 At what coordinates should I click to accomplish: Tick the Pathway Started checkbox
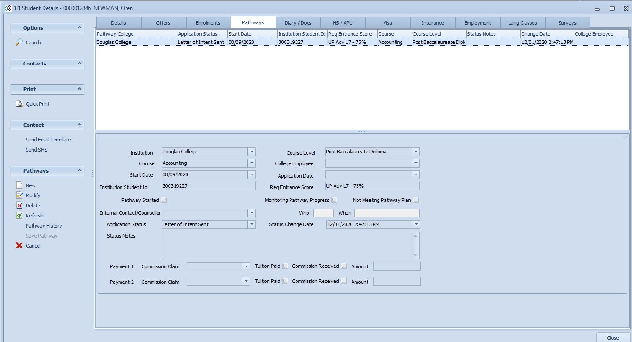pos(164,200)
